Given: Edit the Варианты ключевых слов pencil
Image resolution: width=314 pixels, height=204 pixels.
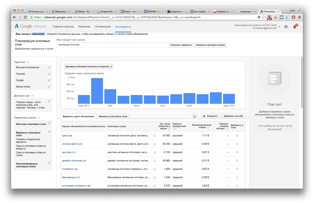Looking at the screenshot, I should (49, 132).
